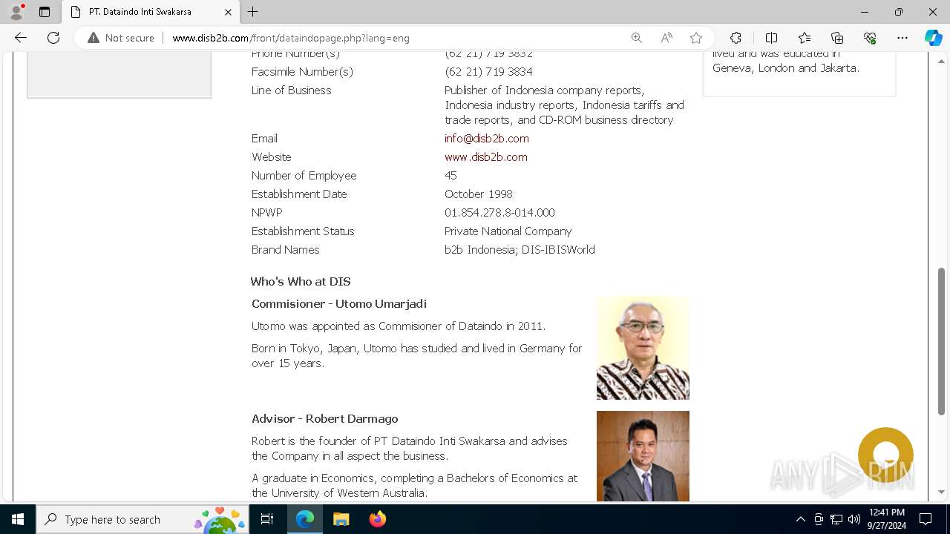Open the Extensions menu
The image size is (950, 534).
(736, 38)
